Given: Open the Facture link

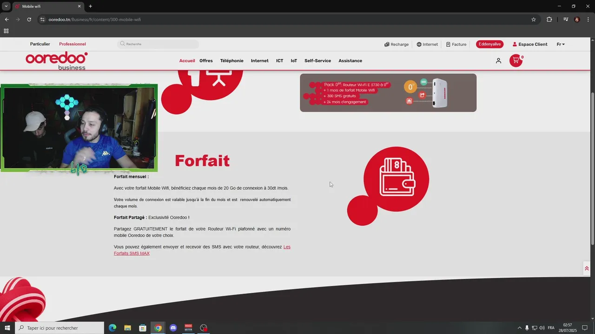Looking at the screenshot, I should coord(456,45).
